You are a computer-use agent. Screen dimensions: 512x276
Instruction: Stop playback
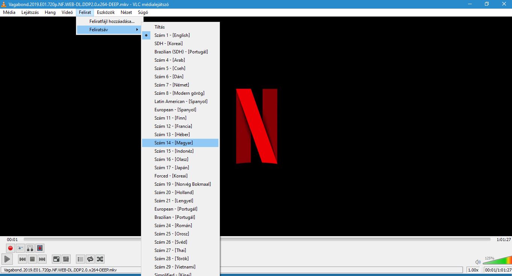pos(32,259)
